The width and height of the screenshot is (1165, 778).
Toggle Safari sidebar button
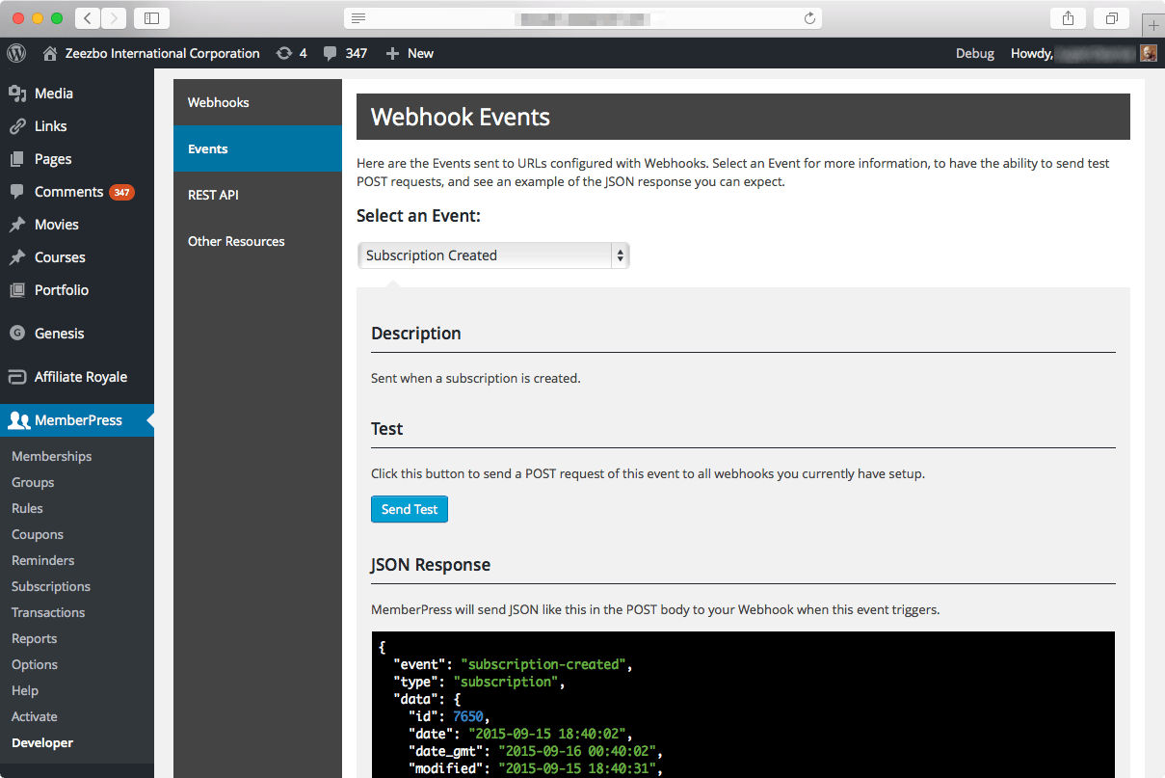click(x=151, y=17)
